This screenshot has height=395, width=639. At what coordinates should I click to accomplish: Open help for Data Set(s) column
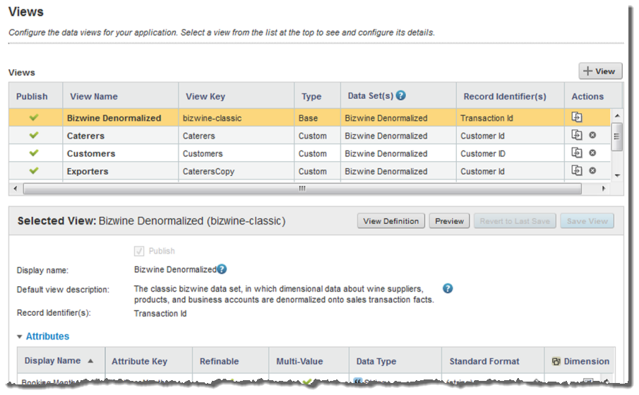[x=400, y=96]
